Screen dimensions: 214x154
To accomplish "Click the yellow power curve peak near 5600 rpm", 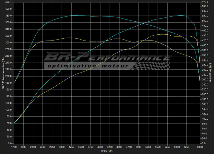I will point(161,34).
